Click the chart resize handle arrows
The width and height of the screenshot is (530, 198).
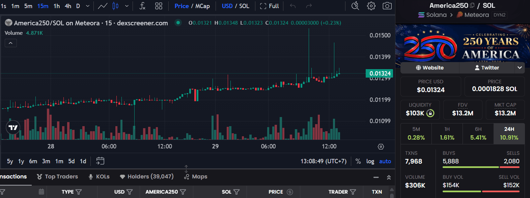(x=186, y=169)
